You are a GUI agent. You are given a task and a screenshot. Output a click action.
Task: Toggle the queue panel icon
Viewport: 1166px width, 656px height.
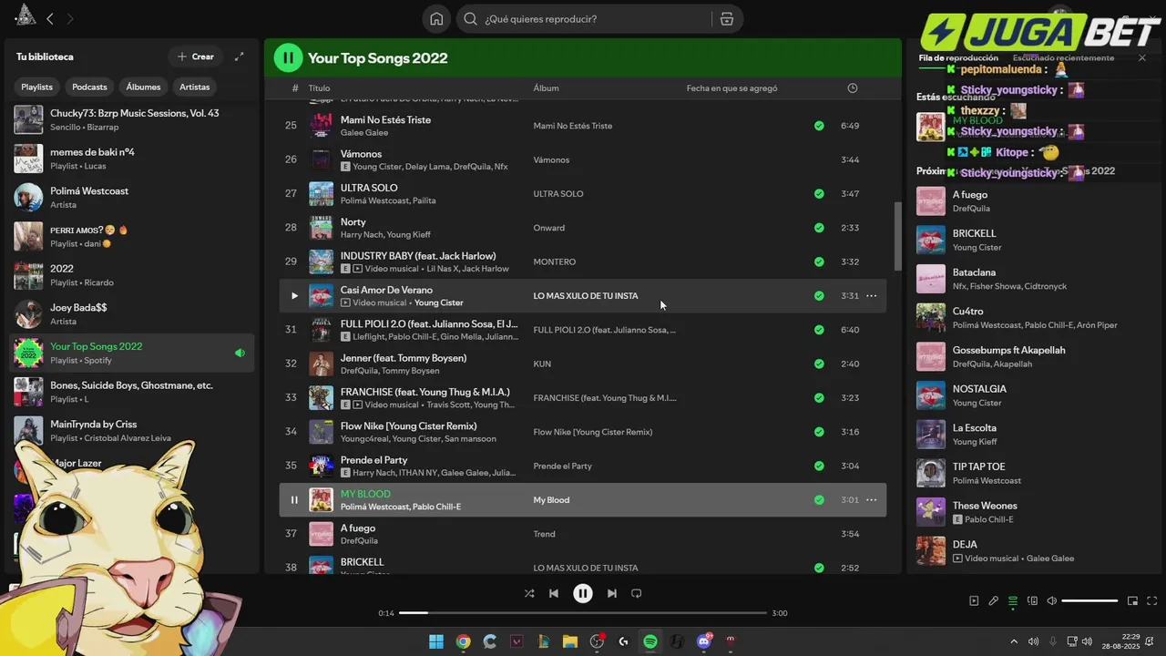(x=1013, y=601)
